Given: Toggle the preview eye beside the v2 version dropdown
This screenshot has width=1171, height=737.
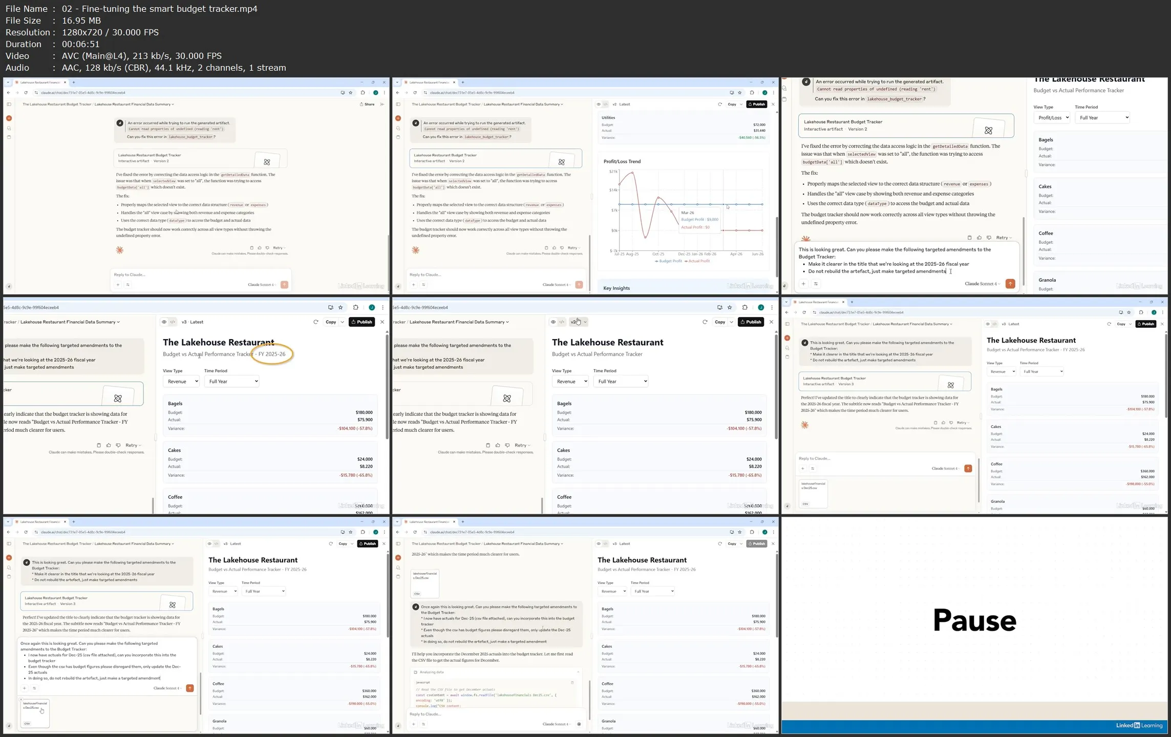Looking at the screenshot, I should click(x=553, y=322).
